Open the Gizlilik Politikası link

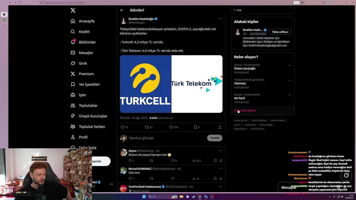(259, 121)
